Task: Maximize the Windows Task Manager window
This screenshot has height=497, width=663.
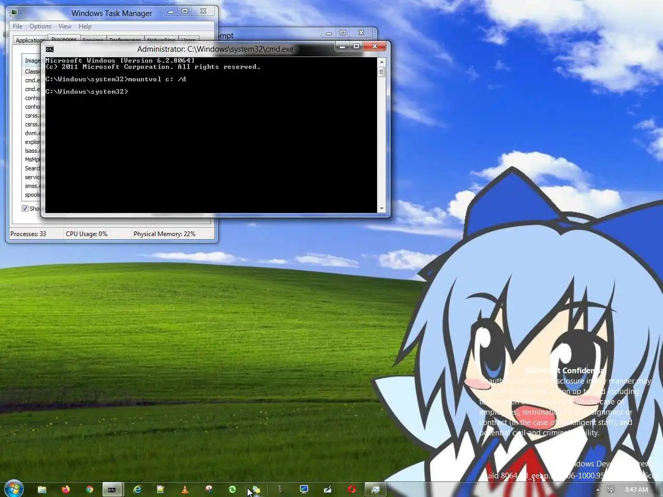Action: pos(185,11)
